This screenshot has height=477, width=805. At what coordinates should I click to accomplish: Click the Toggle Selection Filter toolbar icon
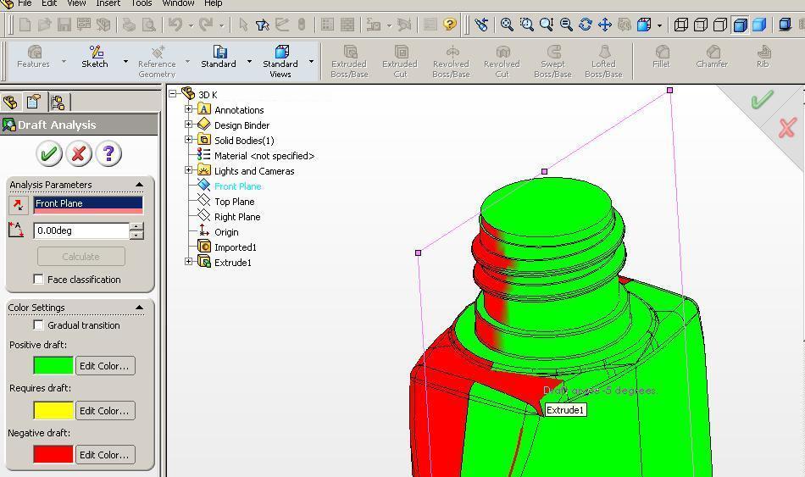tap(263, 24)
